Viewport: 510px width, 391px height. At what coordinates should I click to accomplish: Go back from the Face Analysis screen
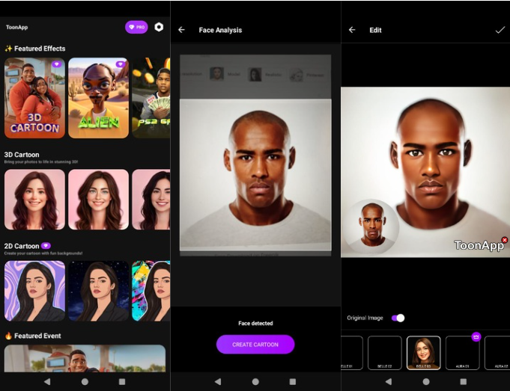tap(181, 30)
